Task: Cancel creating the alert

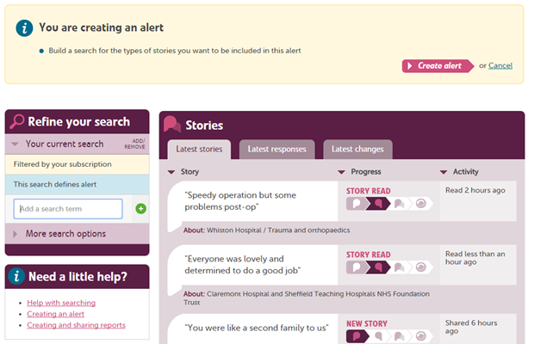Action: pyautogui.click(x=500, y=65)
